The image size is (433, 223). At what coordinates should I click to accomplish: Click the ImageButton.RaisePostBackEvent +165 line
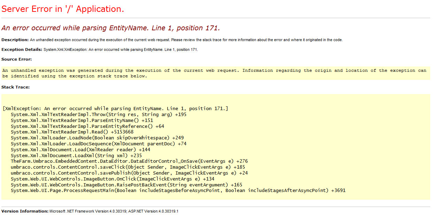126,185
